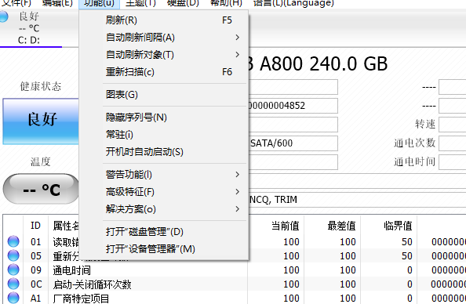This screenshot has height=304, width=466.
Task: Click the serial number field ending 00000004852
Action: pos(293,106)
